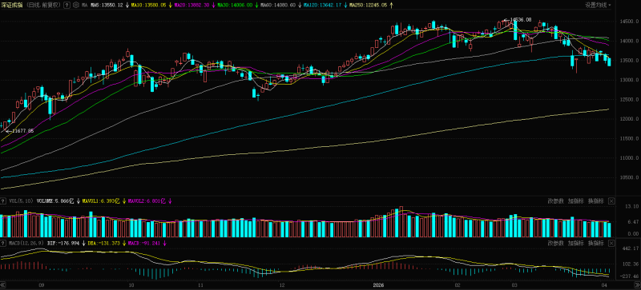Click the MA30:14006.00 green label
Screen dimensions: 641x290
[x=234, y=6]
